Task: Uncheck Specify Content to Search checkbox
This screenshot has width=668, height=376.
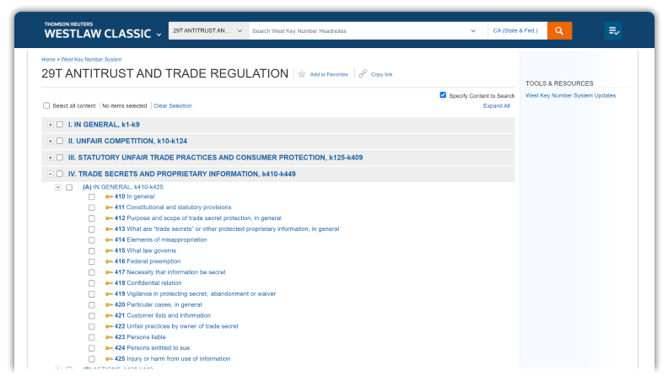Action: pyautogui.click(x=444, y=95)
